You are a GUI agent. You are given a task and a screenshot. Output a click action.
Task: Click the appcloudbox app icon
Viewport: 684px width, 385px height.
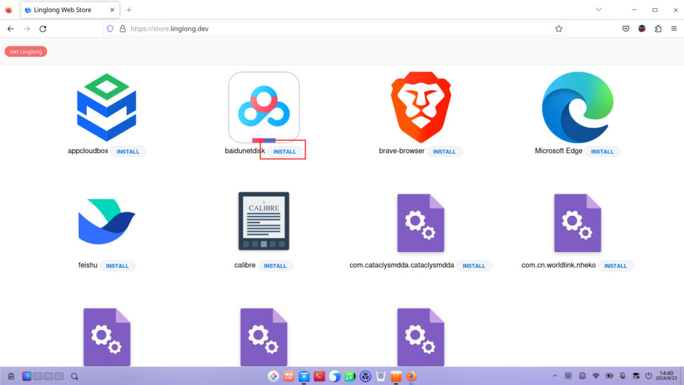pos(107,107)
